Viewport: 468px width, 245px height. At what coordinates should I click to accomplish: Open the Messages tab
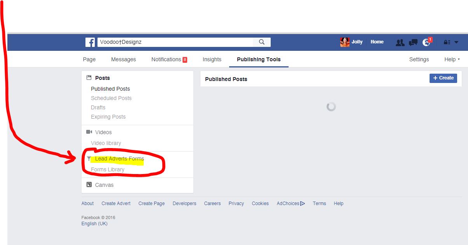coord(124,59)
